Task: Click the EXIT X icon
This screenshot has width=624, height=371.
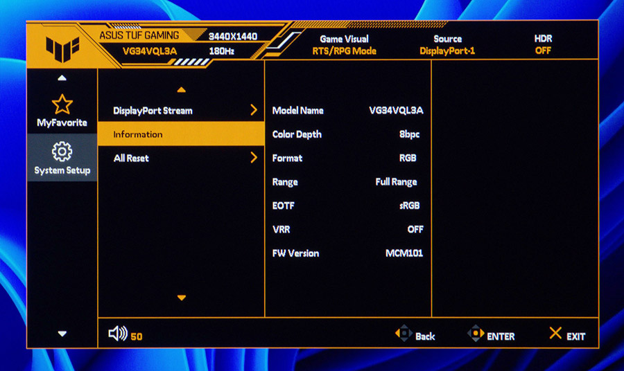Action: (555, 333)
